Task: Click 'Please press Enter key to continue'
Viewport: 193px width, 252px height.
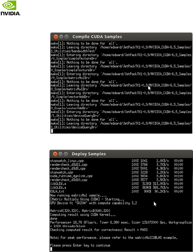Action: [80, 246]
